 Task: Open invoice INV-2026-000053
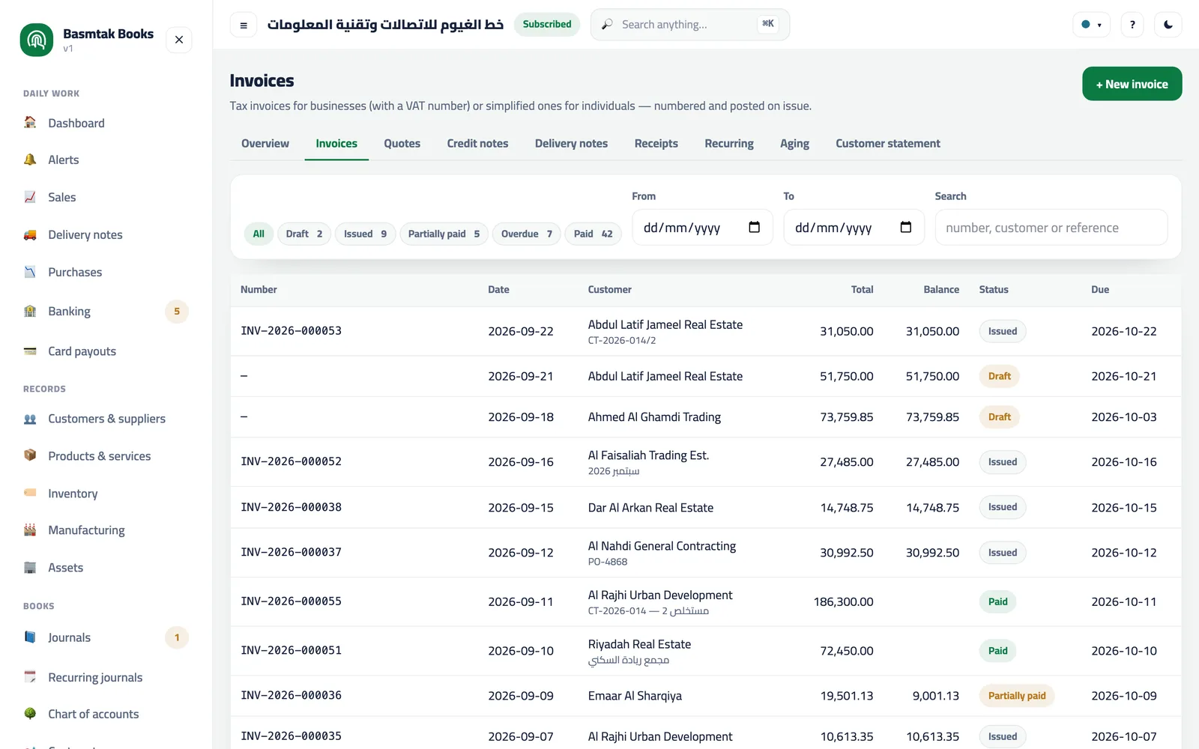click(x=291, y=331)
